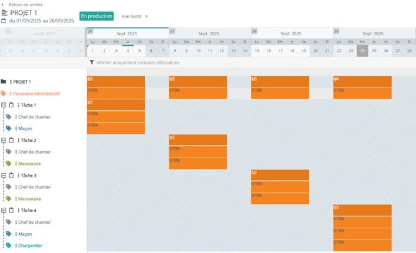Click the filter funnel icon

pos(92,63)
